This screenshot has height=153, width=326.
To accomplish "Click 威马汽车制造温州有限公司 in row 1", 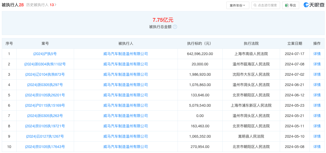I will (x=126, y=54).
